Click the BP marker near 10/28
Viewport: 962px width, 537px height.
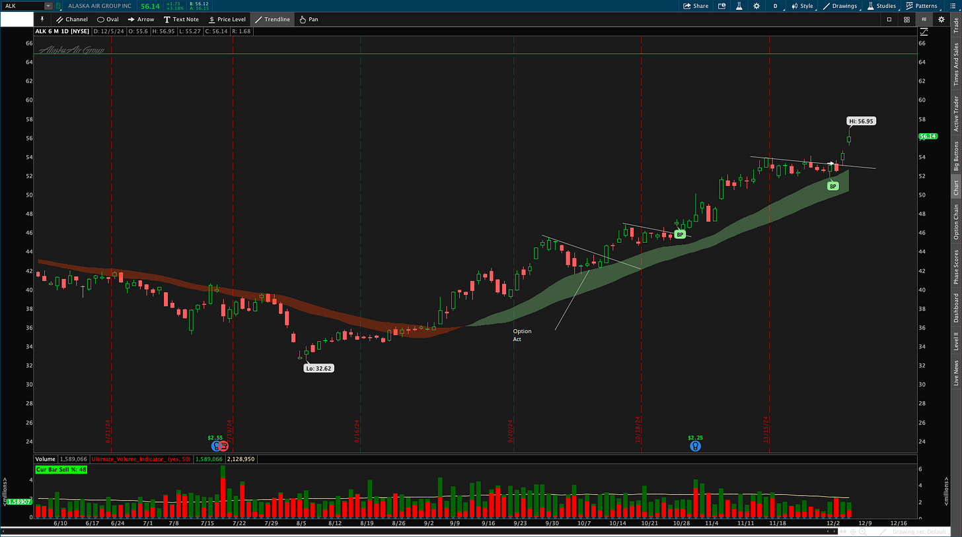tap(679, 234)
